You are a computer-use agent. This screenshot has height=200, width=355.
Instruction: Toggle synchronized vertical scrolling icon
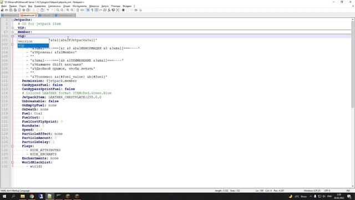pos(78,10)
